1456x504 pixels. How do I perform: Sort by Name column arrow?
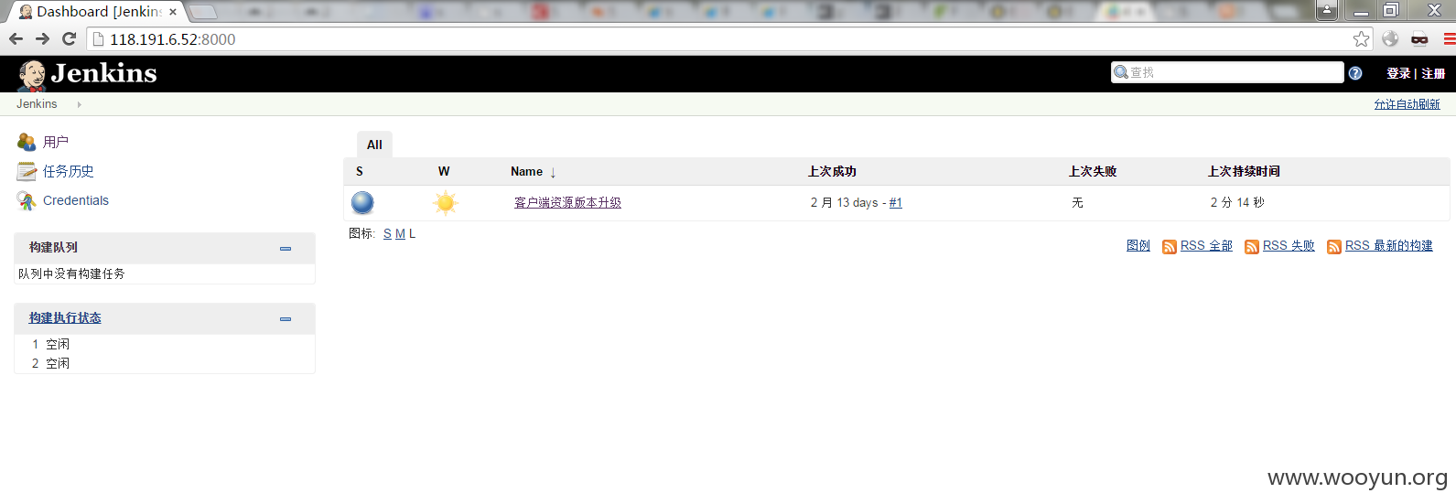pyautogui.click(x=553, y=172)
